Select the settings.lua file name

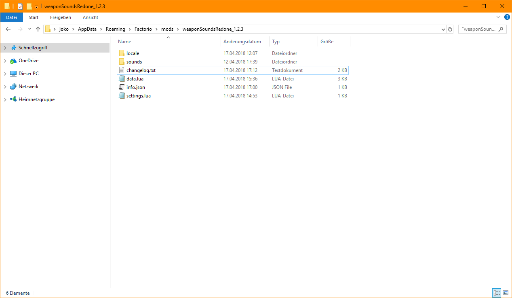[x=139, y=96]
